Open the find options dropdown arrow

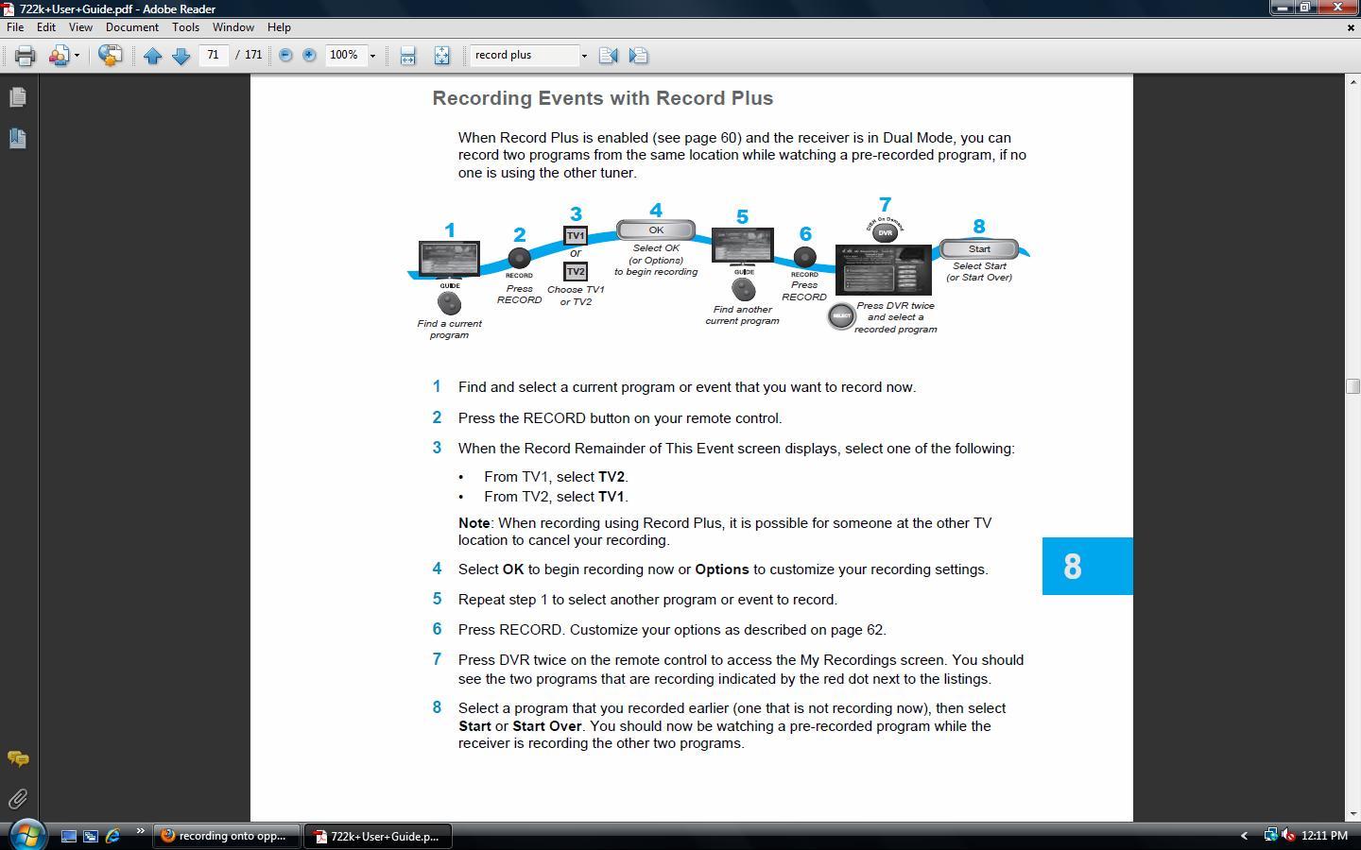[x=584, y=56]
